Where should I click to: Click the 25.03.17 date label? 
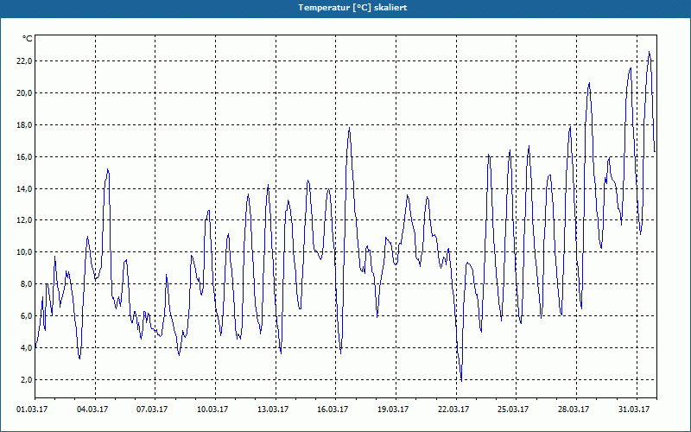(513, 410)
